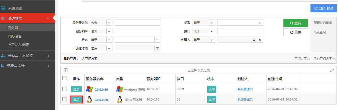Open the 状态 value dropdown
This screenshot has width=338, height=110.
tap(157, 40)
